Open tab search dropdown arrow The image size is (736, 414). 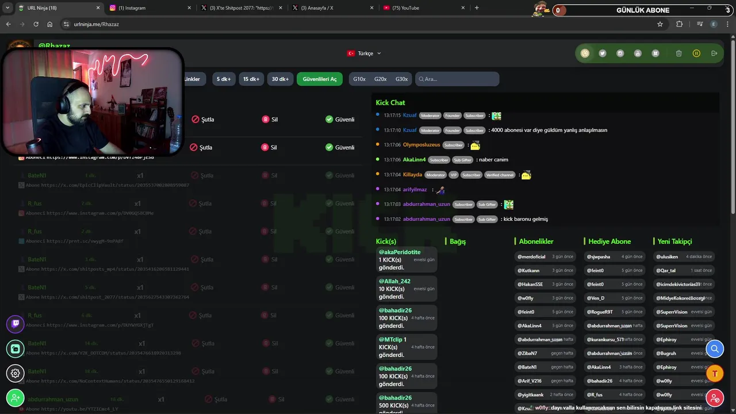pyautogui.click(x=7, y=7)
